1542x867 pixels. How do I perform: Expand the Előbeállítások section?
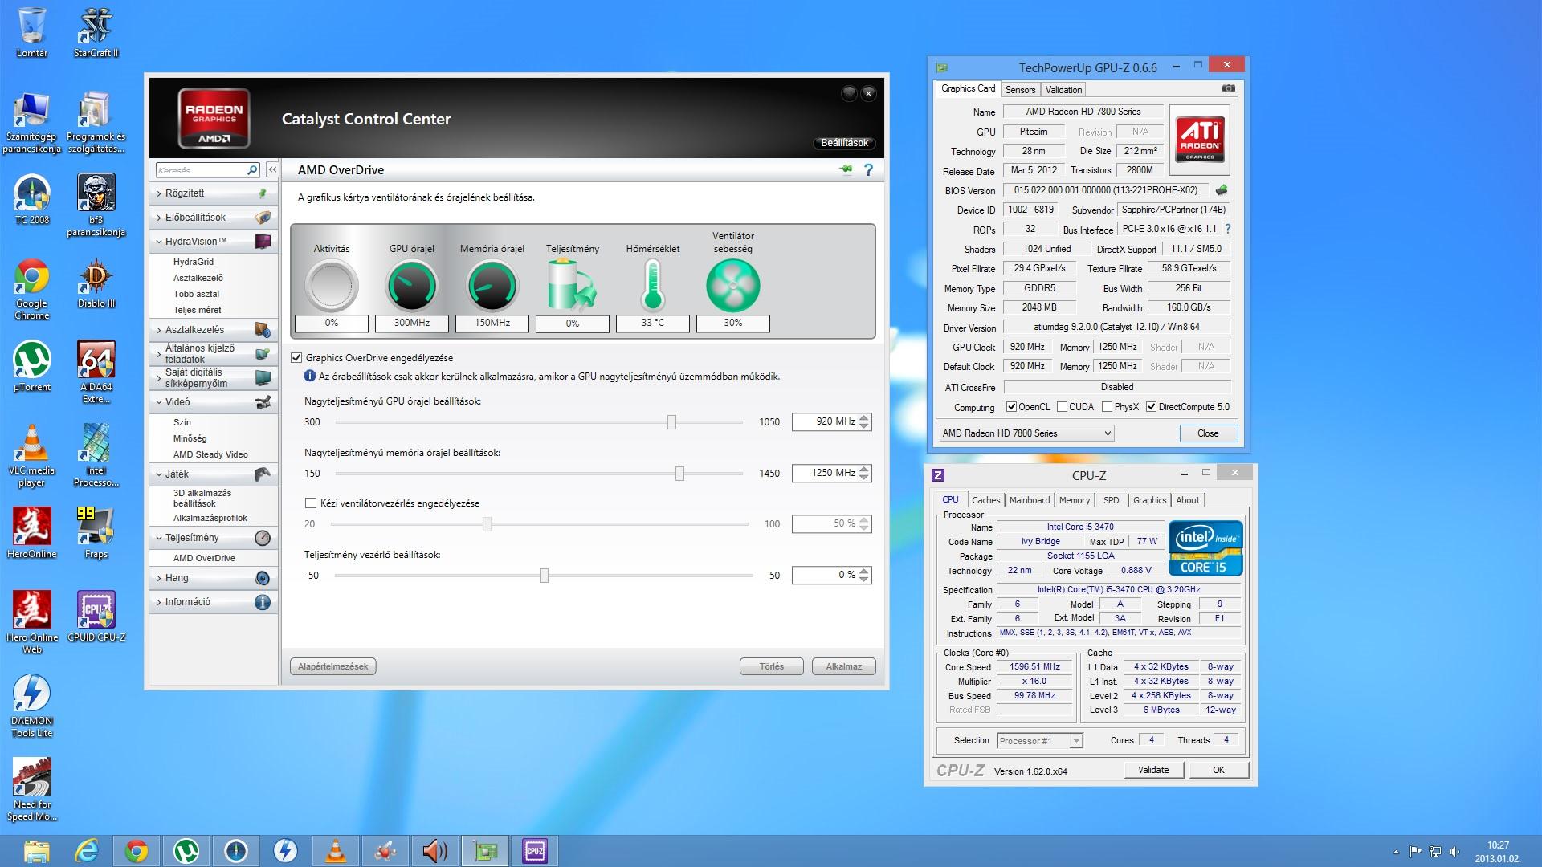(x=214, y=218)
